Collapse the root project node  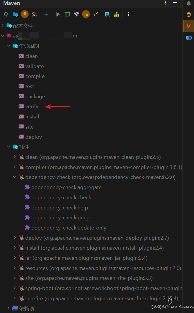[3, 36]
